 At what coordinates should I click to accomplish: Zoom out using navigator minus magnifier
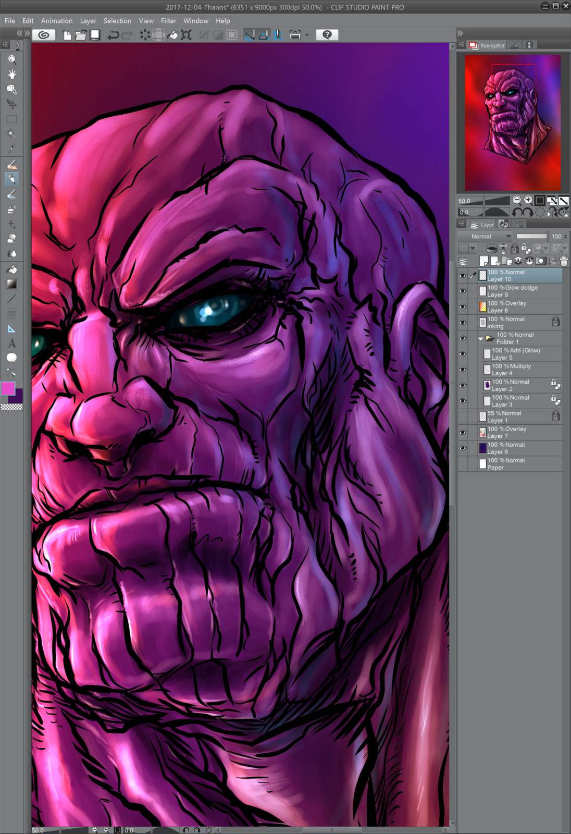pyautogui.click(x=517, y=200)
